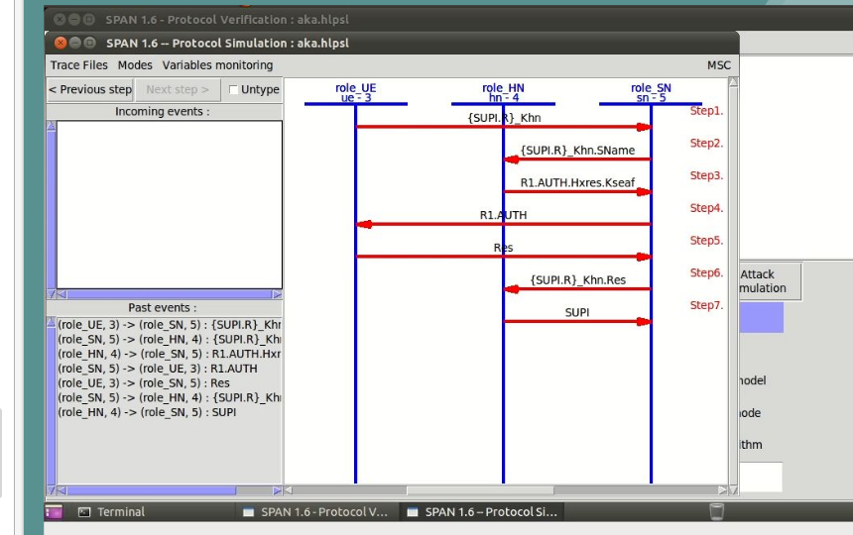Open the Trace Files menu
This screenshot has height=535, width=853.
click(x=79, y=65)
